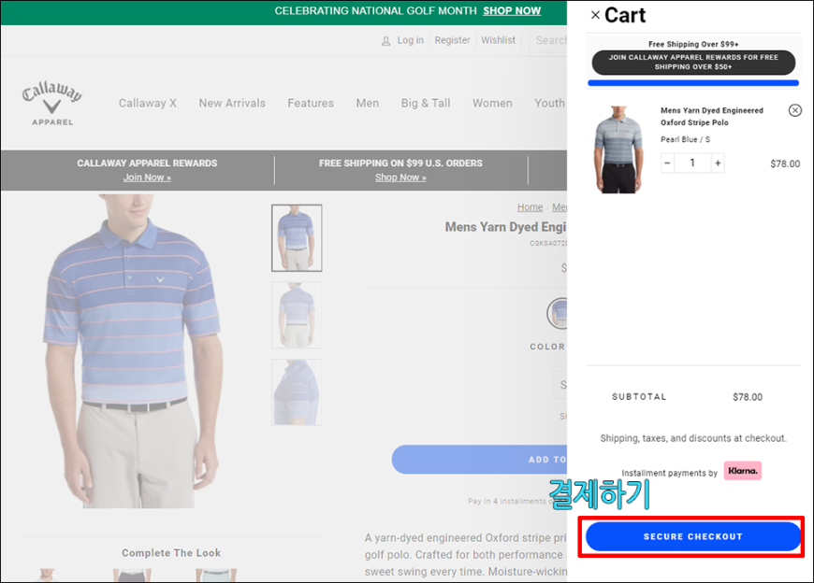Open the New Arrivals menu
The image size is (814, 583).
[x=232, y=103]
